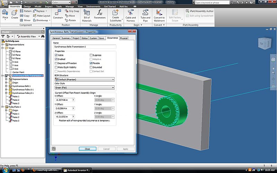Uncheck the Flexible checkbox
Screen dimensions: 277x173
[x=91, y=63]
